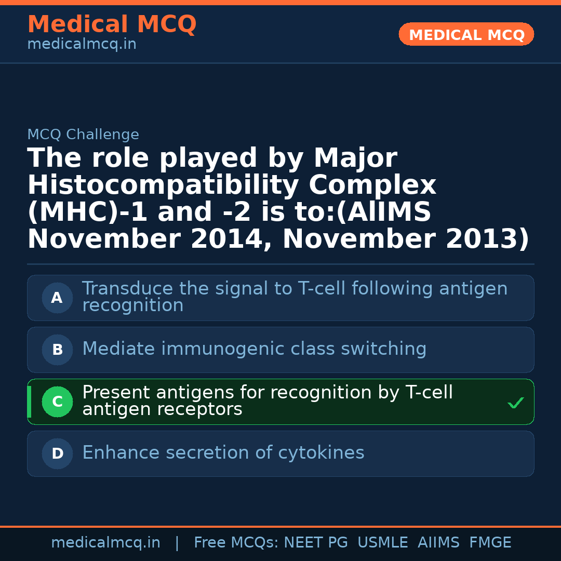Viewport: 561px width, 561px height.
Task: Click the 'MCQ Challenge' label
Action: click(x=83, y=135)
